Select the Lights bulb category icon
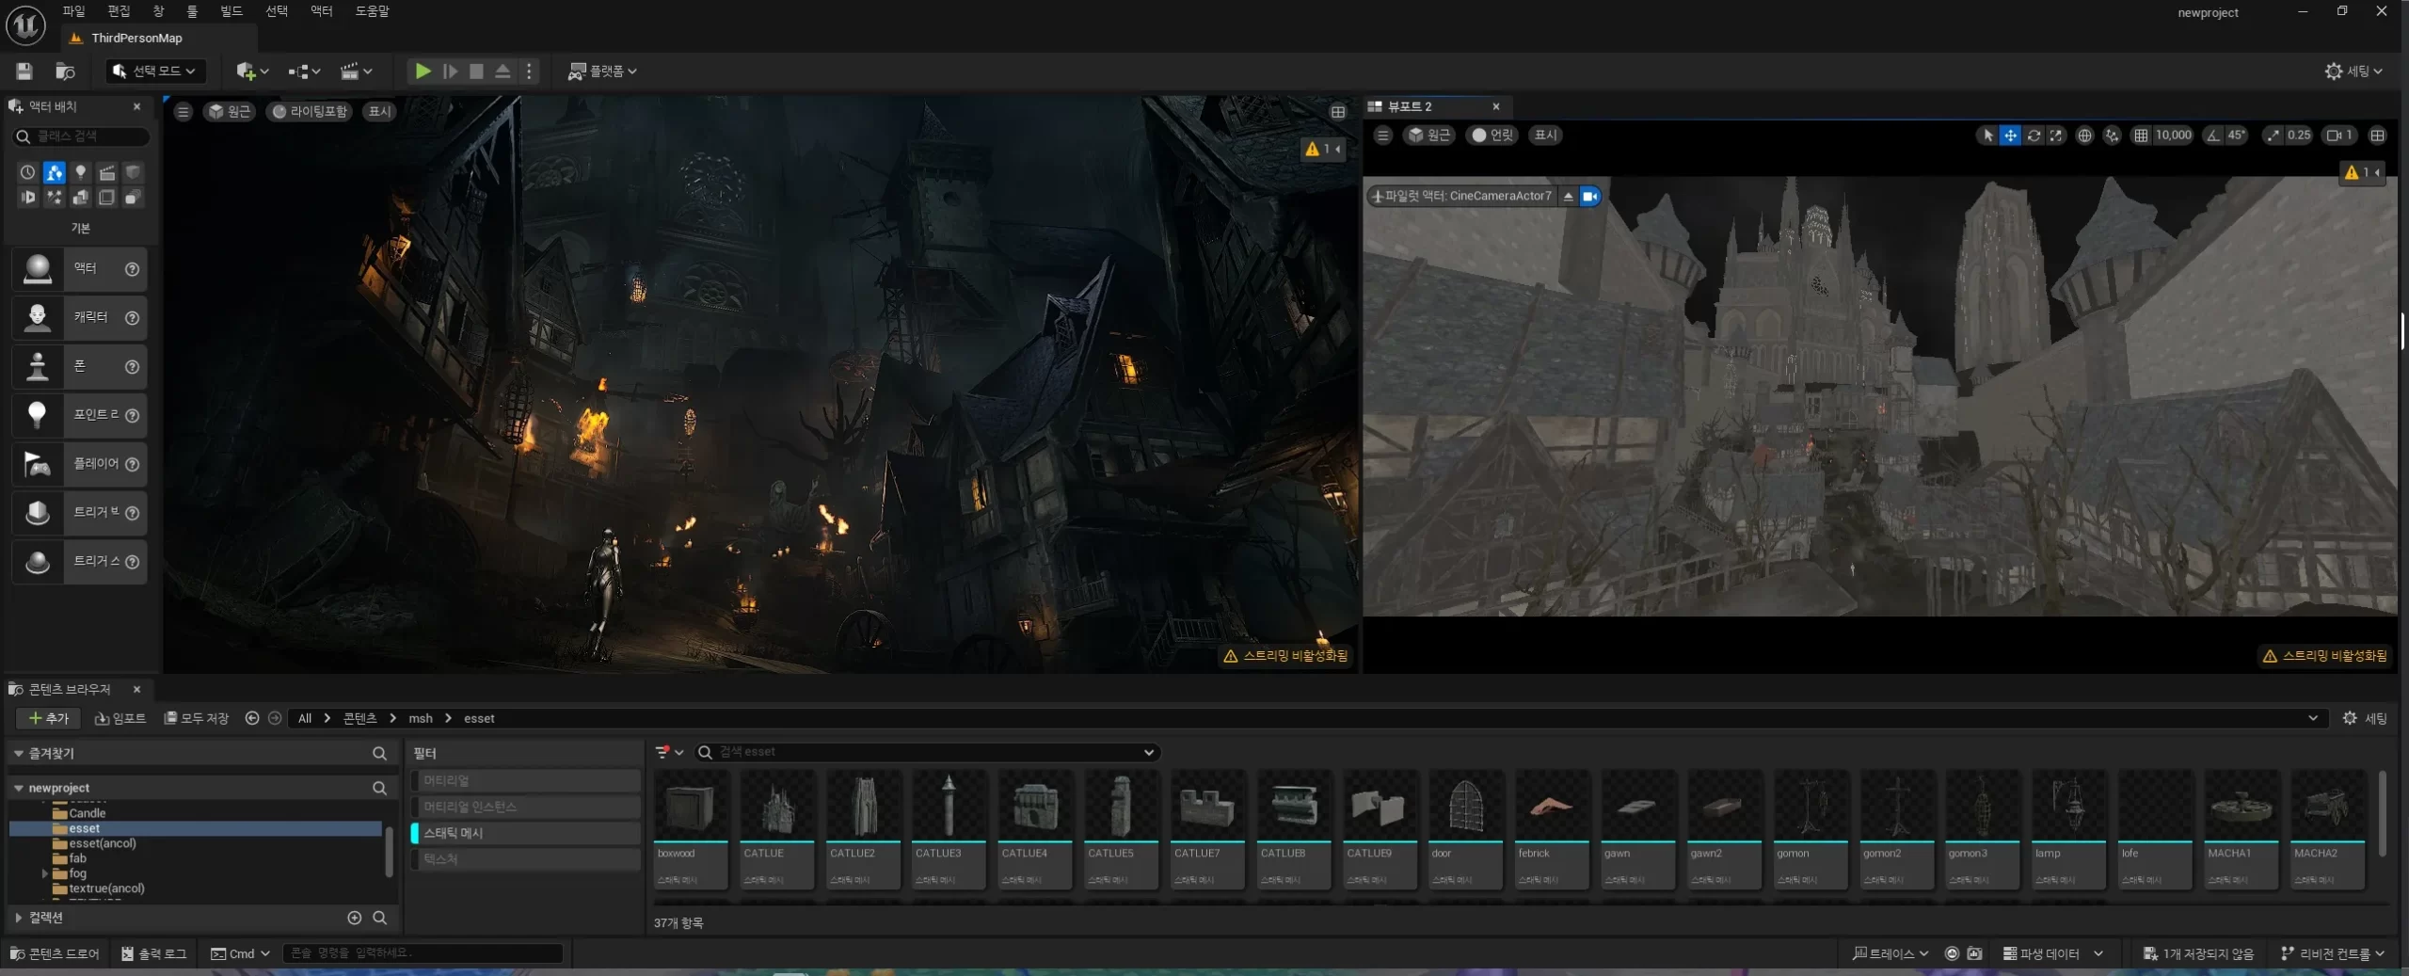Screen dimensions: 2409x976 tap(81, 172)
